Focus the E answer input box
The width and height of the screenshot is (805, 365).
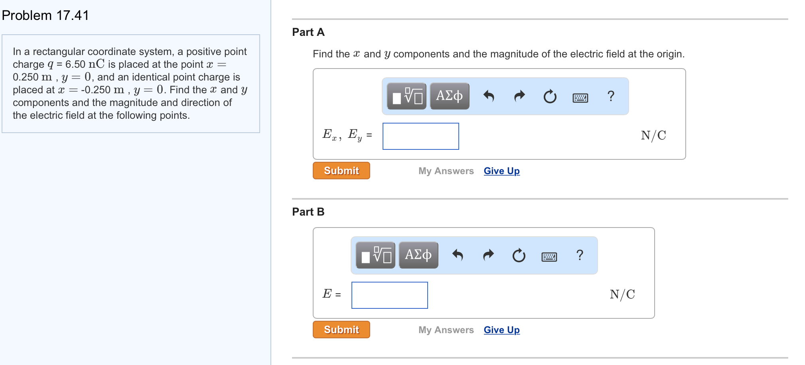pyautogui.click(x=390, y=295)
